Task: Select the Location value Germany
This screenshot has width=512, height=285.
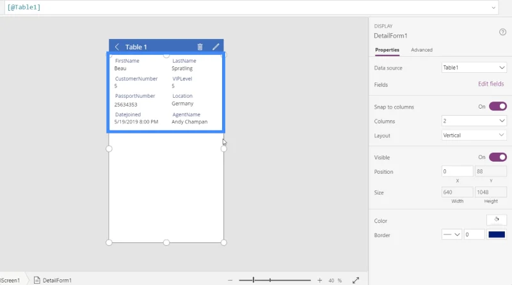Action: (182, 104)
